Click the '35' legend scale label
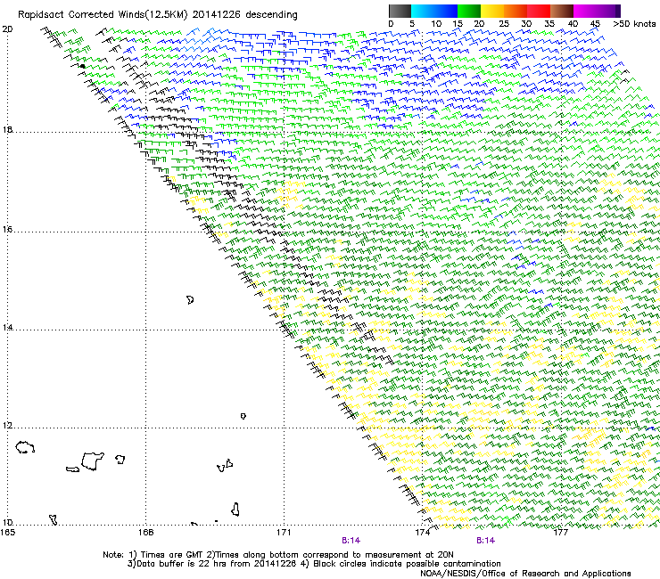The height and width of the screenshot is (579, 660). coord(549,24)
